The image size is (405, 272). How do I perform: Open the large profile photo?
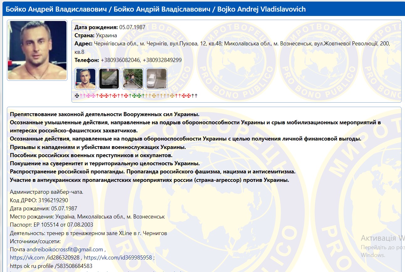coord(37,50)
